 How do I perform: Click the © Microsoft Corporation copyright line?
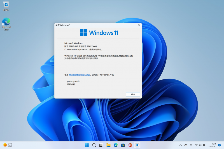point(83,49)
